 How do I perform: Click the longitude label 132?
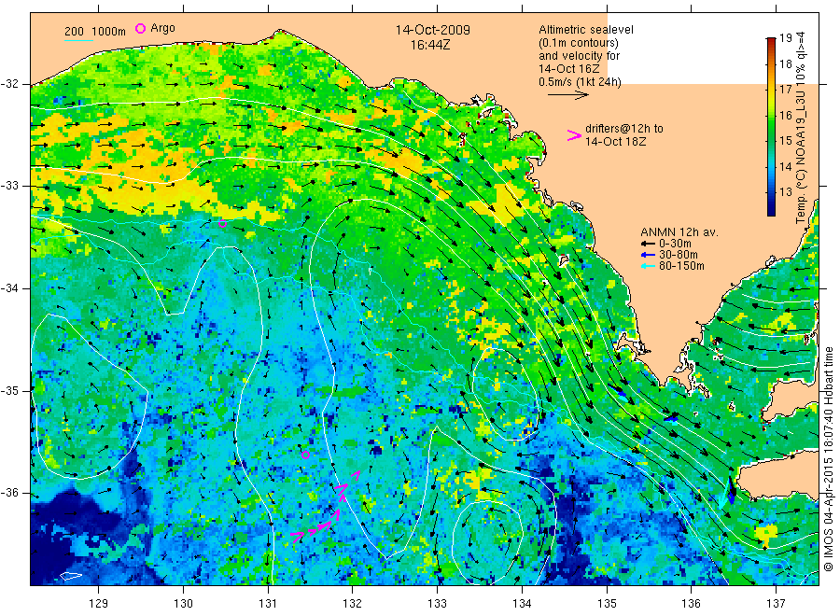click(x=353, y=604)
